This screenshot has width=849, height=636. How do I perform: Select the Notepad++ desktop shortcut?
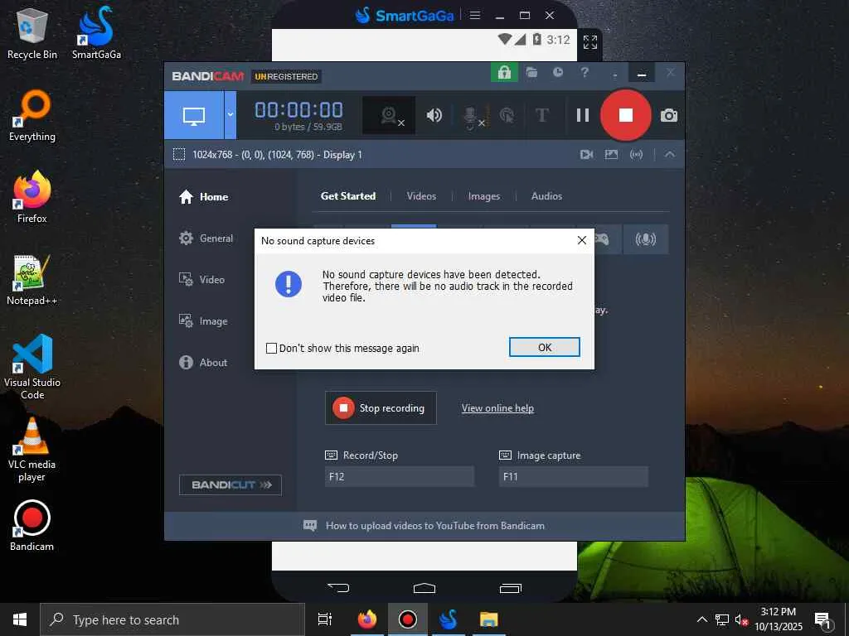coord(32,280)
